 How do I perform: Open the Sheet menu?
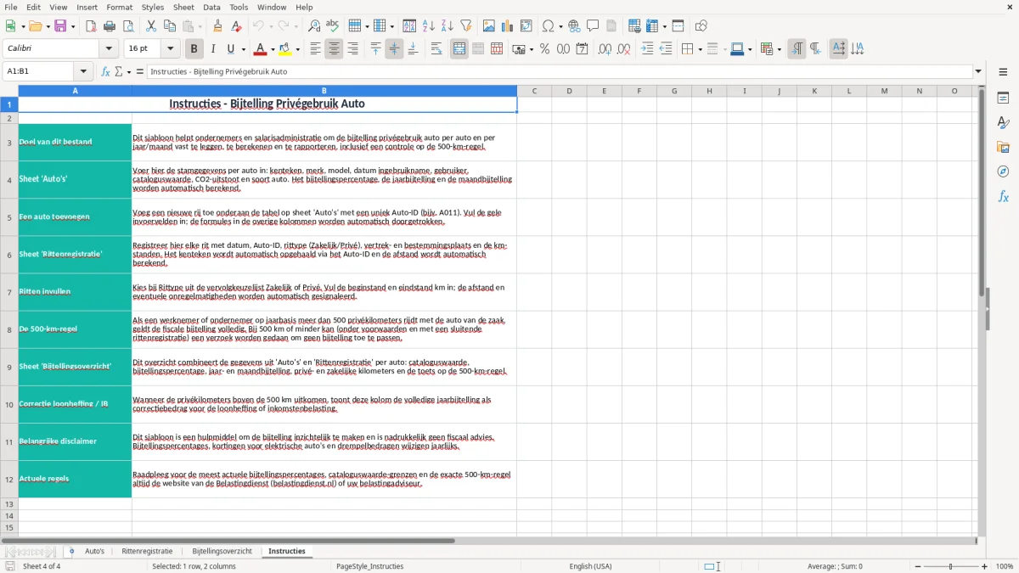point(183,7)
